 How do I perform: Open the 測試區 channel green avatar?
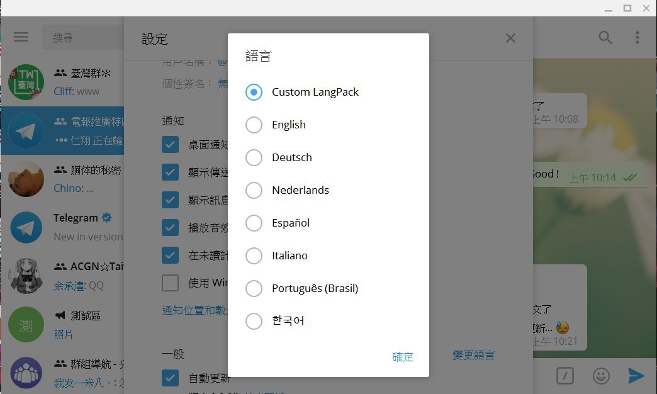(26, 324)
